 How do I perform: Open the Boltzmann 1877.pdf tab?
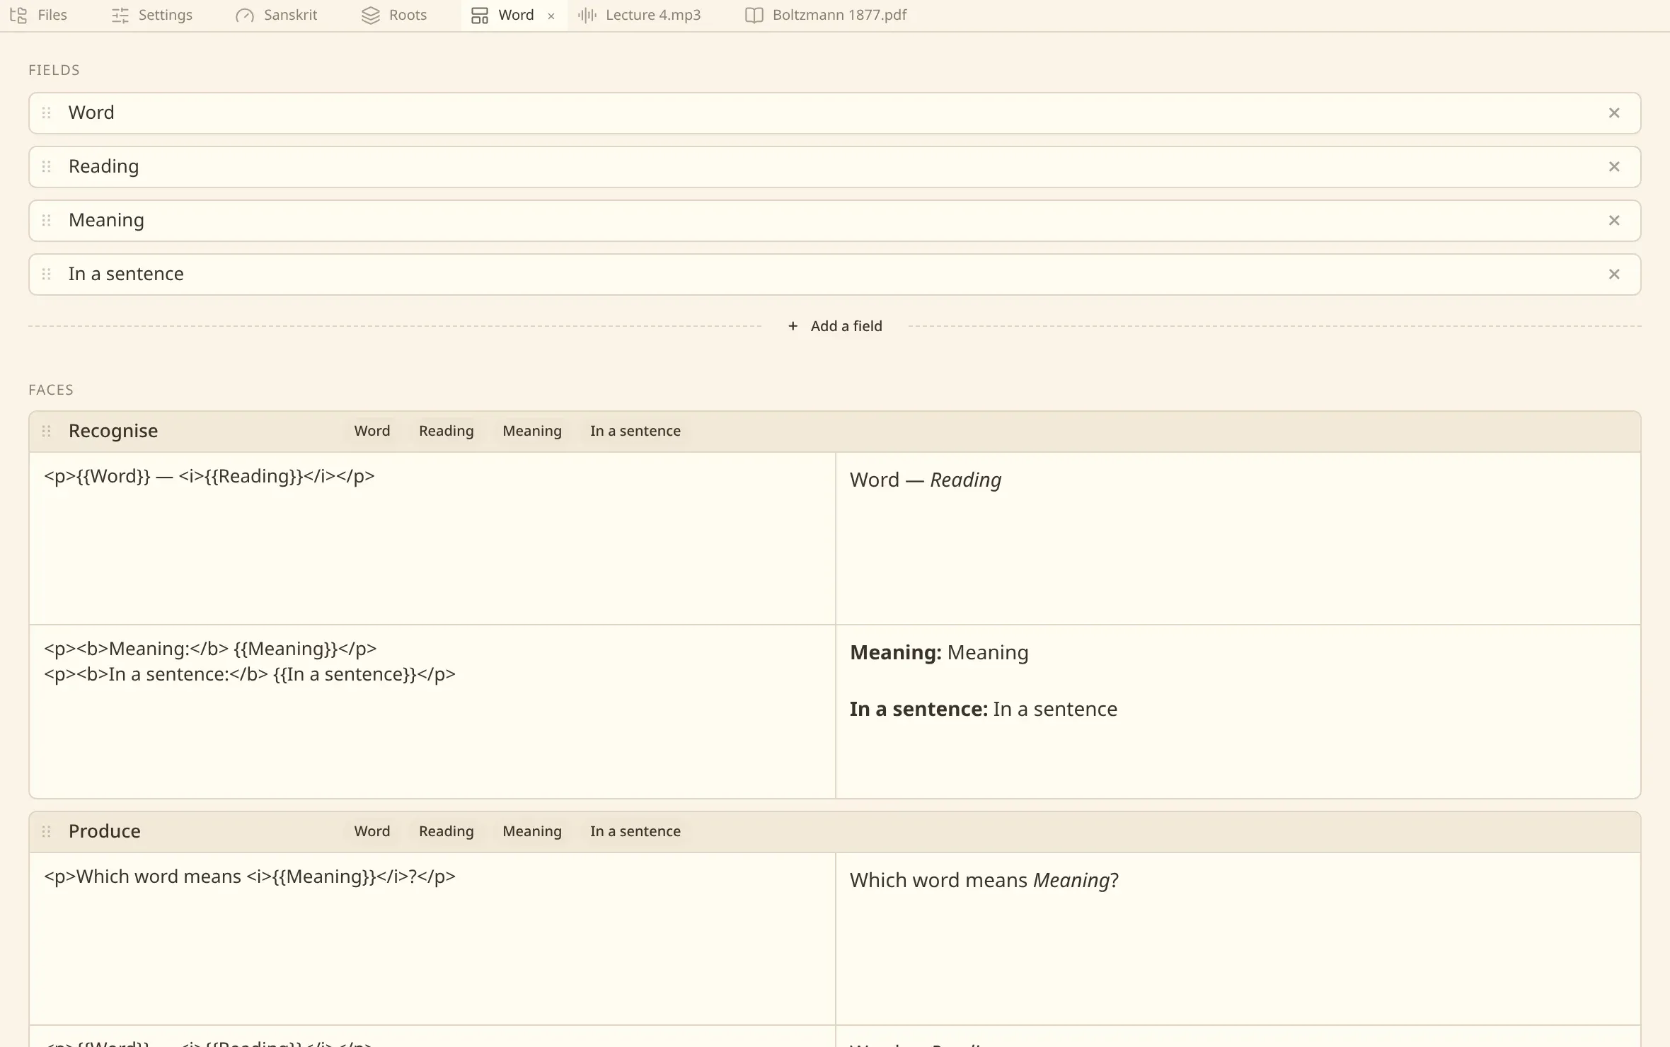825,15
